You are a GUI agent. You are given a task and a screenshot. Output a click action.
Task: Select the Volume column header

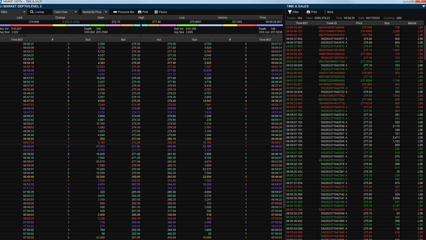(222, 18)
